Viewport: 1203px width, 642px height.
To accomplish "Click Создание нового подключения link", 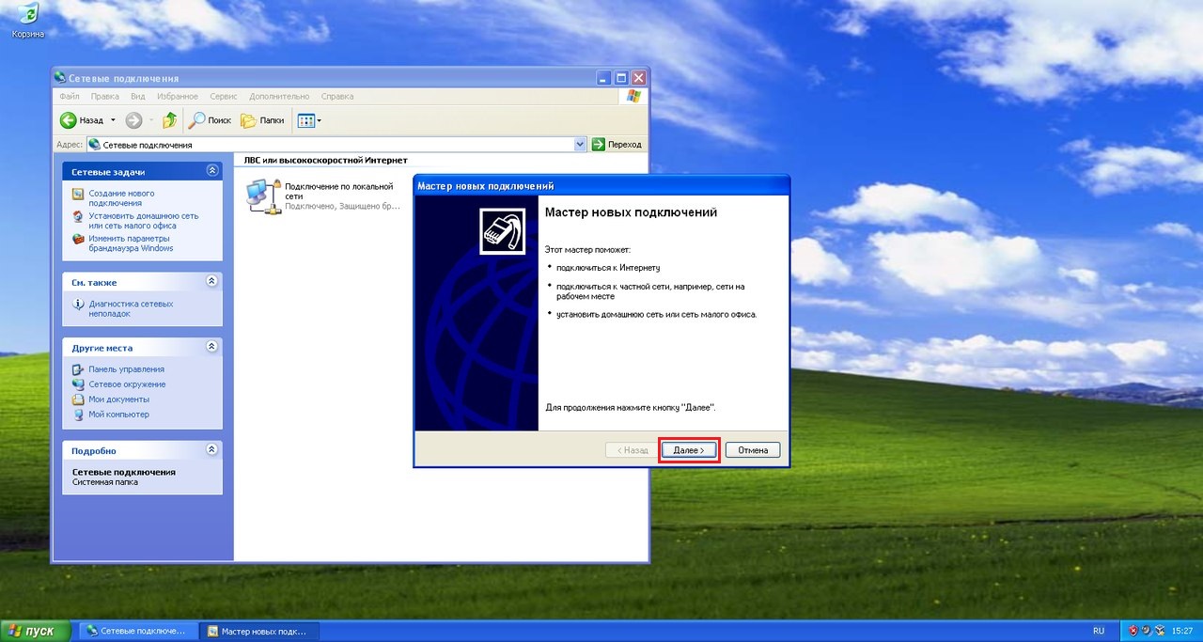I will [x=122, y=198].
